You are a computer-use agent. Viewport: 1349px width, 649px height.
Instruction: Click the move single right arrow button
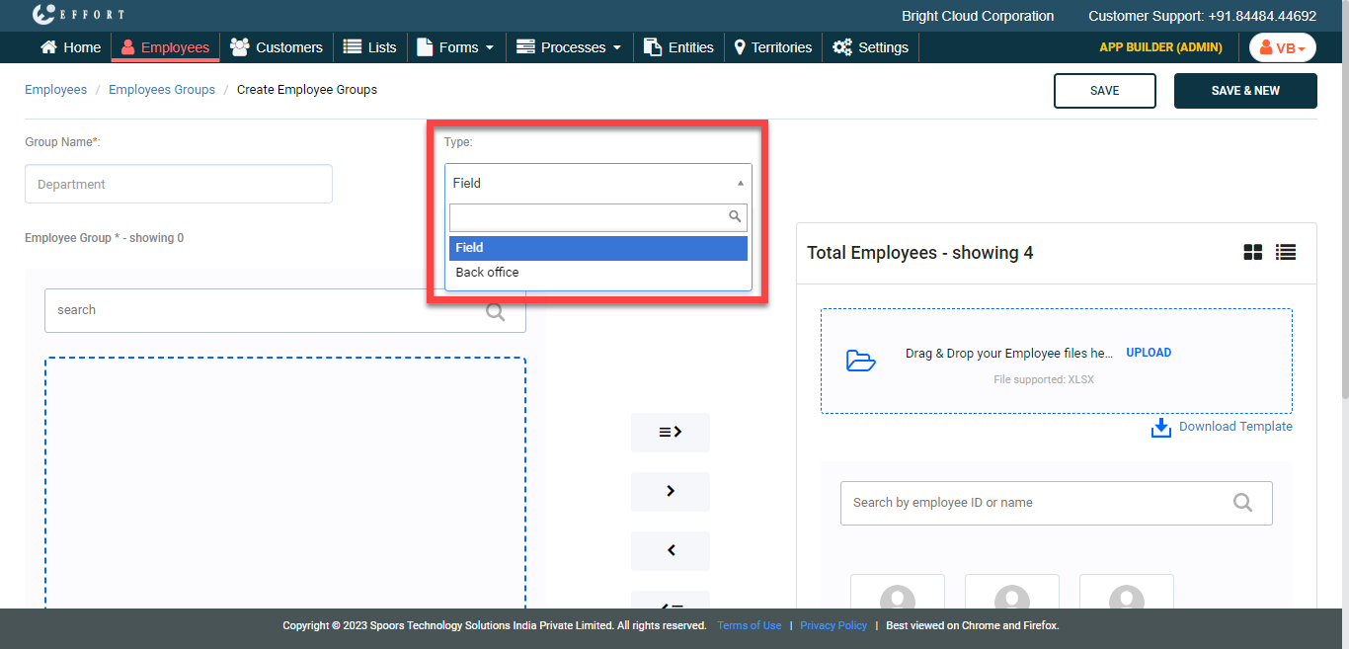[x=671, y=491]
